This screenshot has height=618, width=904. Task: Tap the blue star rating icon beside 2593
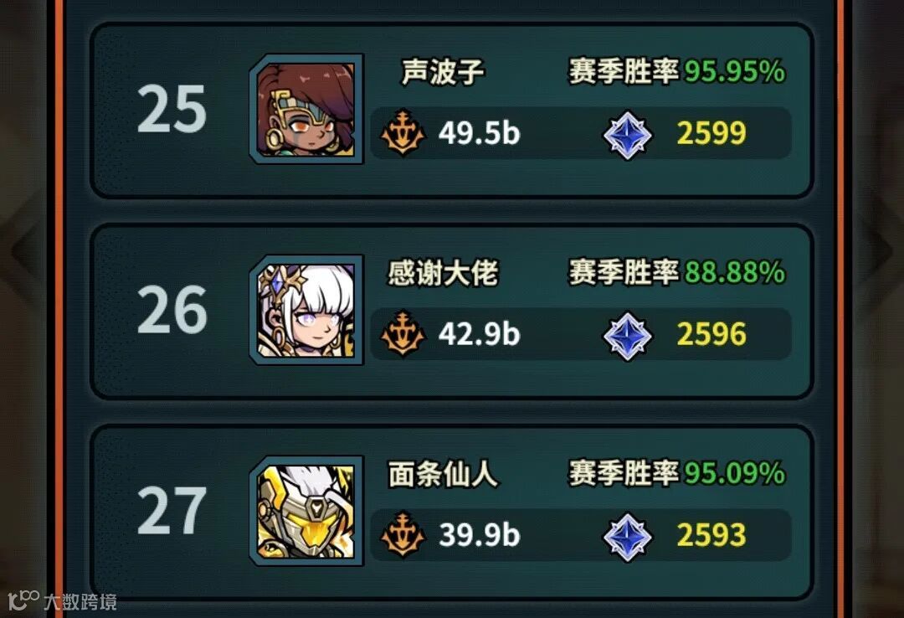(627, 536)
